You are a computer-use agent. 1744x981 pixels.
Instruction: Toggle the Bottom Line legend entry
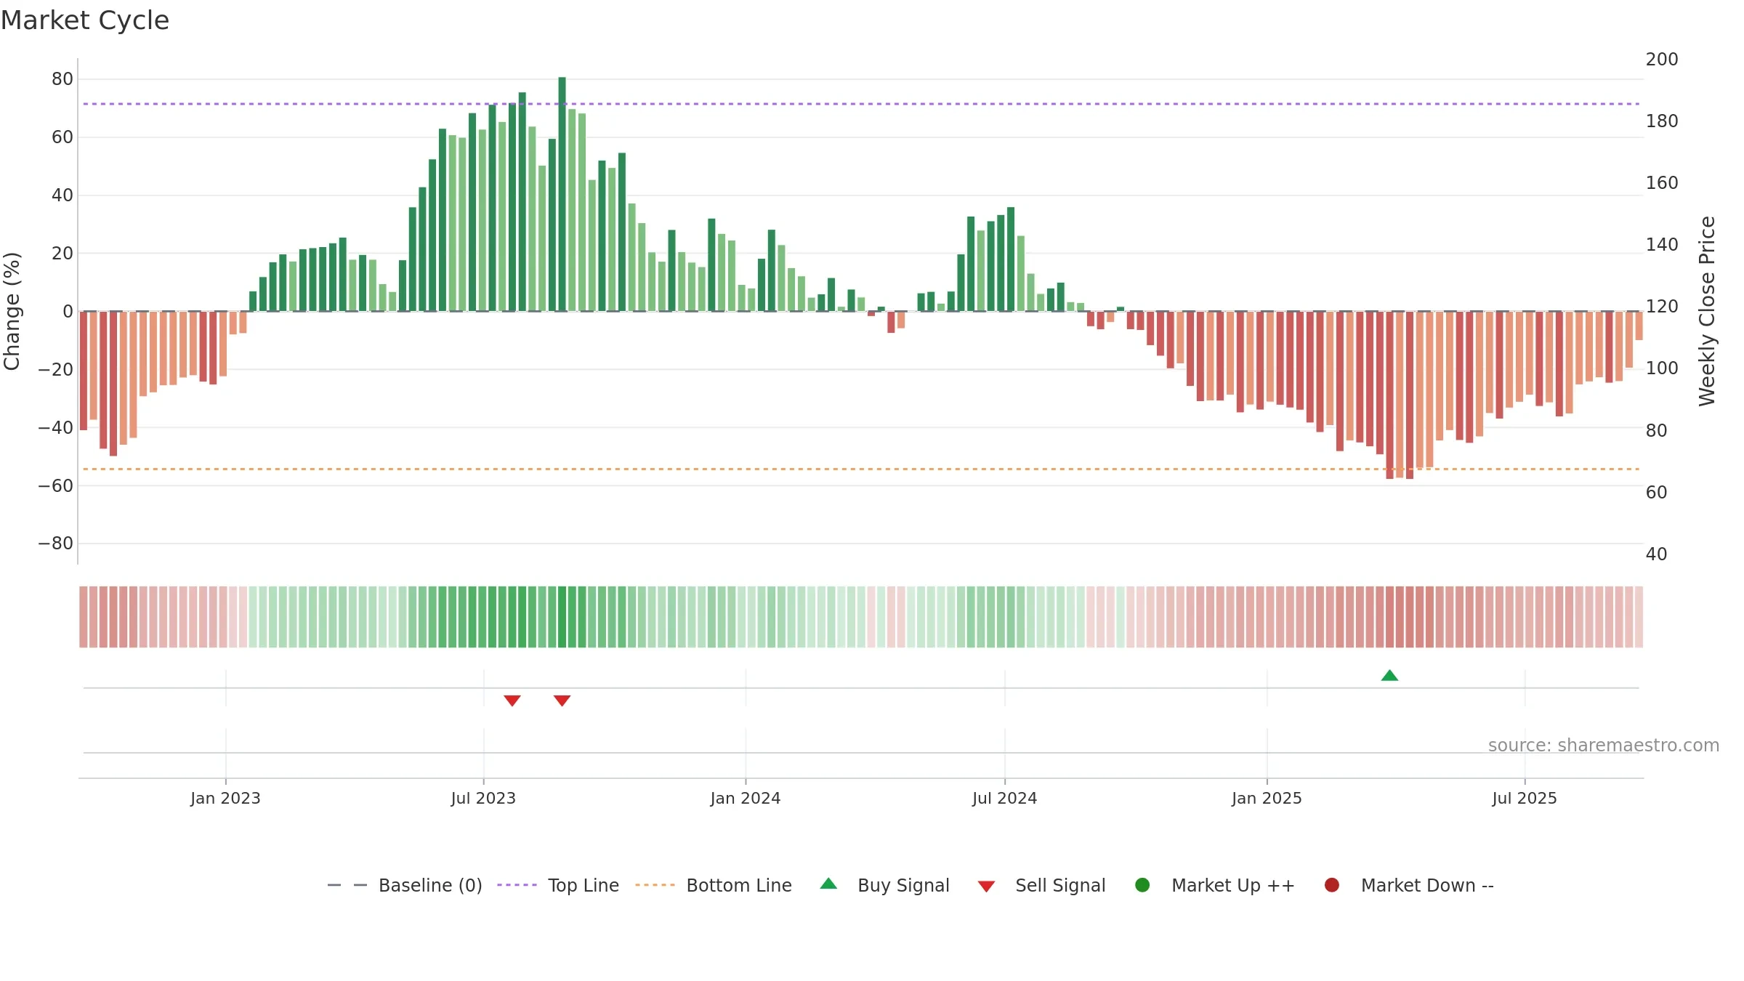click(x=714, y=885)
